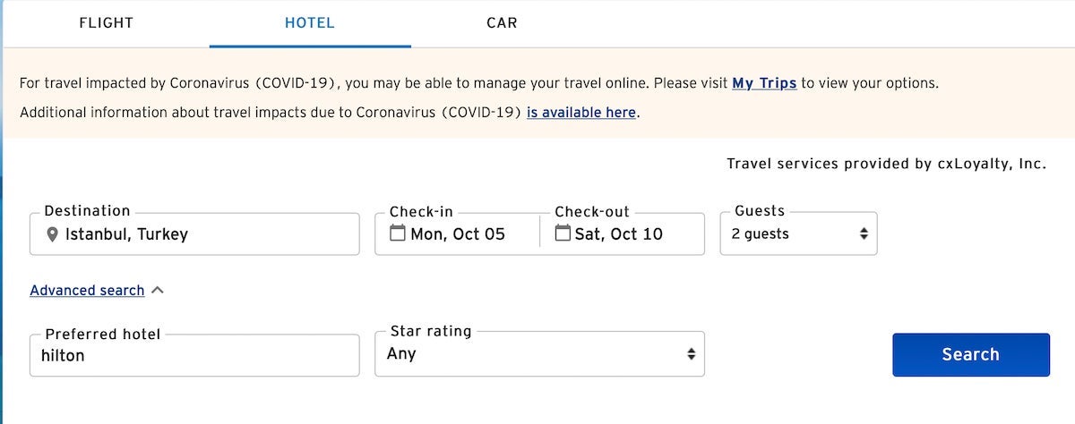1075x424 pixels.
Task: Click the destination location pin icon
Action: (x=52, y=234)
